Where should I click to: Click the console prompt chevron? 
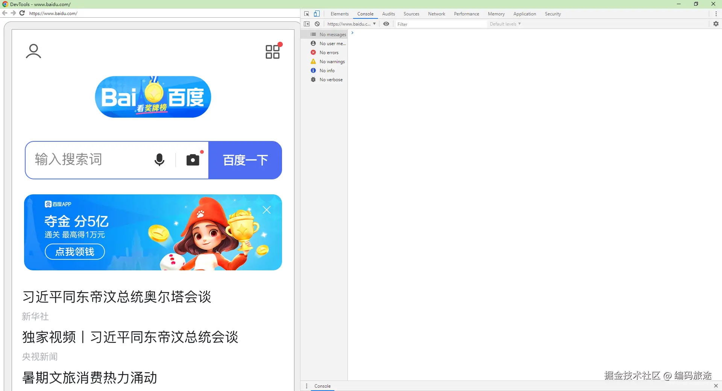click(x=352, y=33)
